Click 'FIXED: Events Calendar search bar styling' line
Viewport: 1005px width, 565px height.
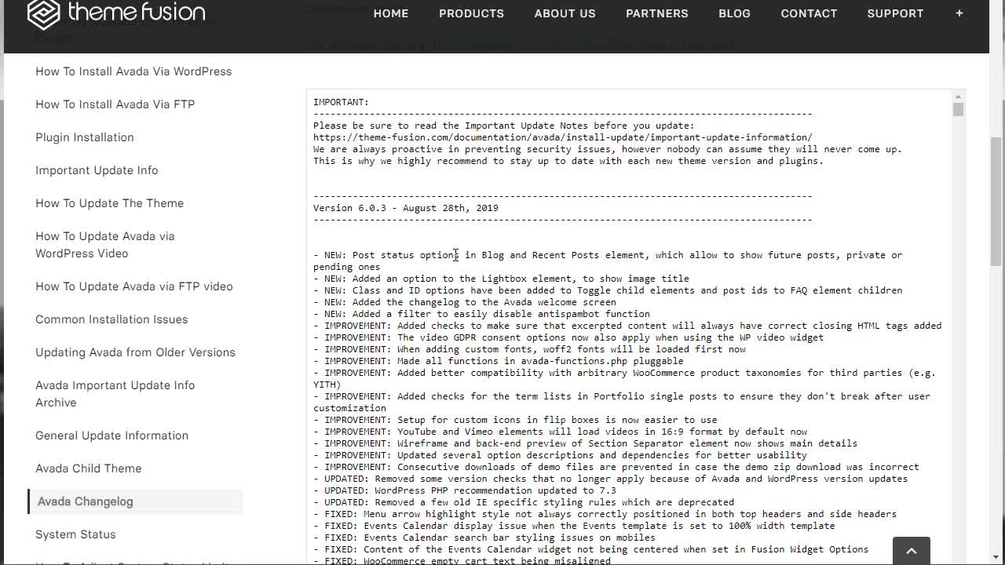click(x=484, y=538)
